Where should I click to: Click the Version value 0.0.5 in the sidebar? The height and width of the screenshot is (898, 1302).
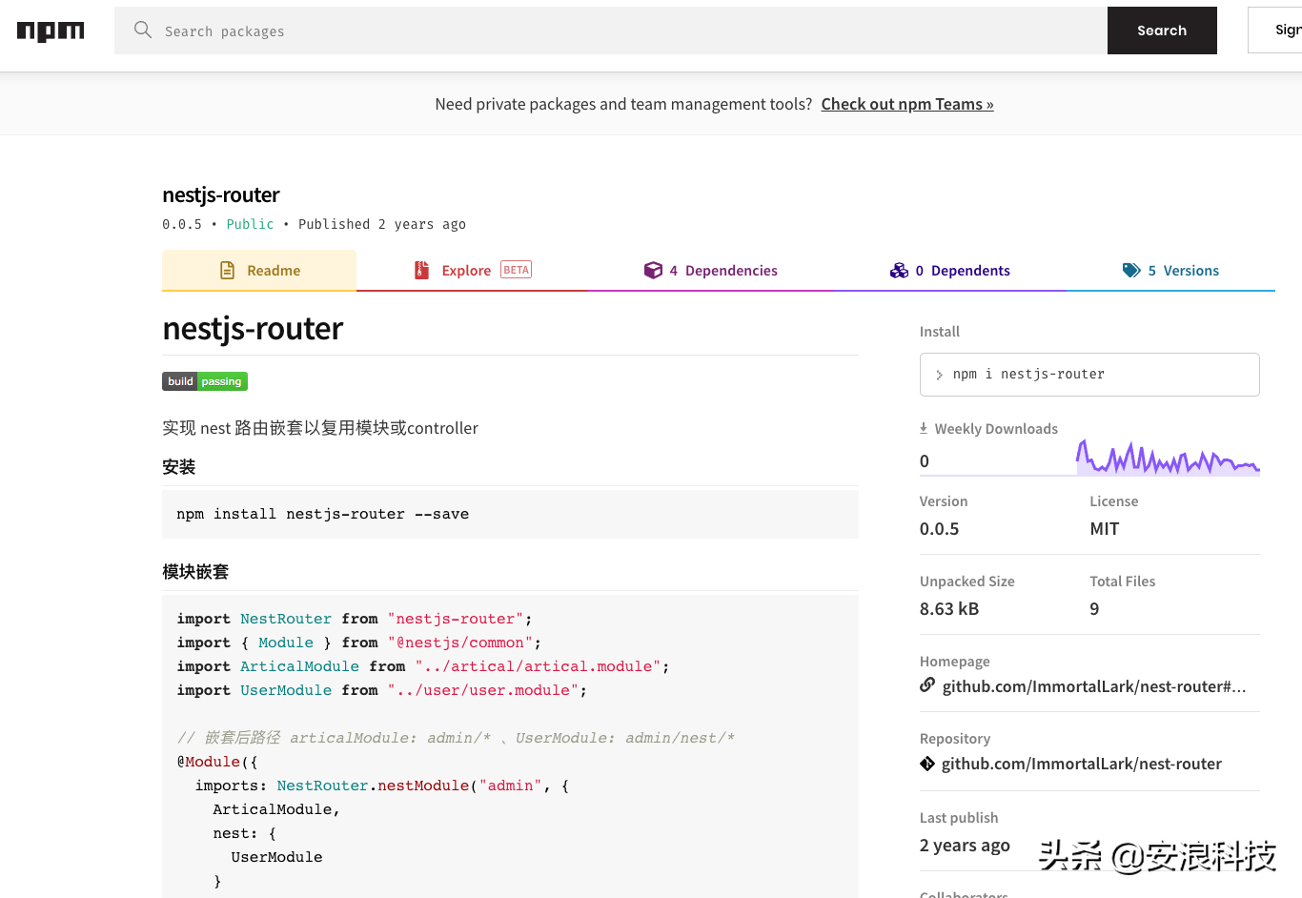940,529
